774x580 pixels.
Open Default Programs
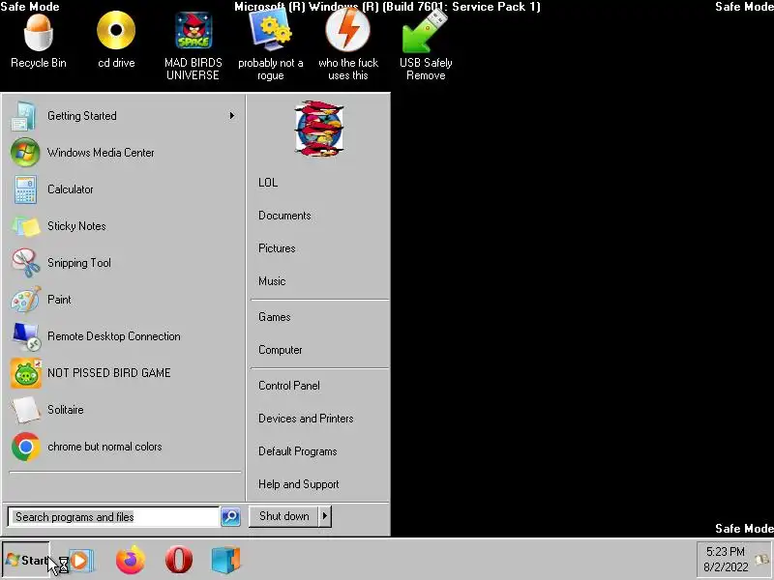pyautogui.click(x=298, y=451)
